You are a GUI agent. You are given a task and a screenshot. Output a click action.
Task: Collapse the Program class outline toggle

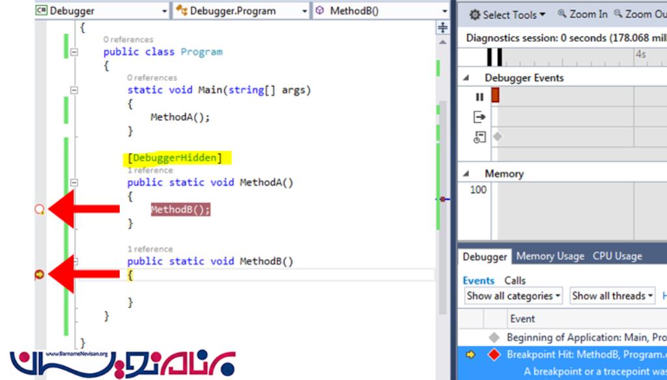pyautogui.click(x=74, y=52)
